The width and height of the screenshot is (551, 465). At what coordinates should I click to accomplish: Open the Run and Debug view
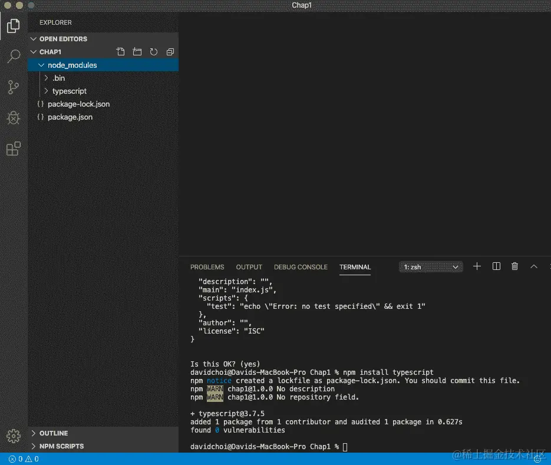coord(13,118)
